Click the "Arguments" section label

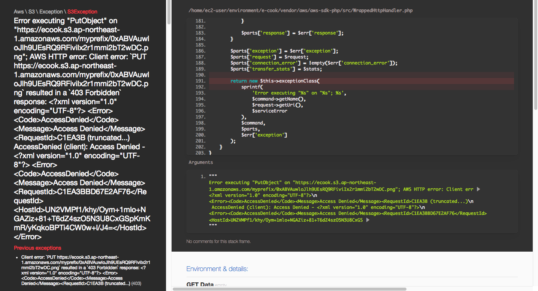pyautogui.click(x=200, y=162)
